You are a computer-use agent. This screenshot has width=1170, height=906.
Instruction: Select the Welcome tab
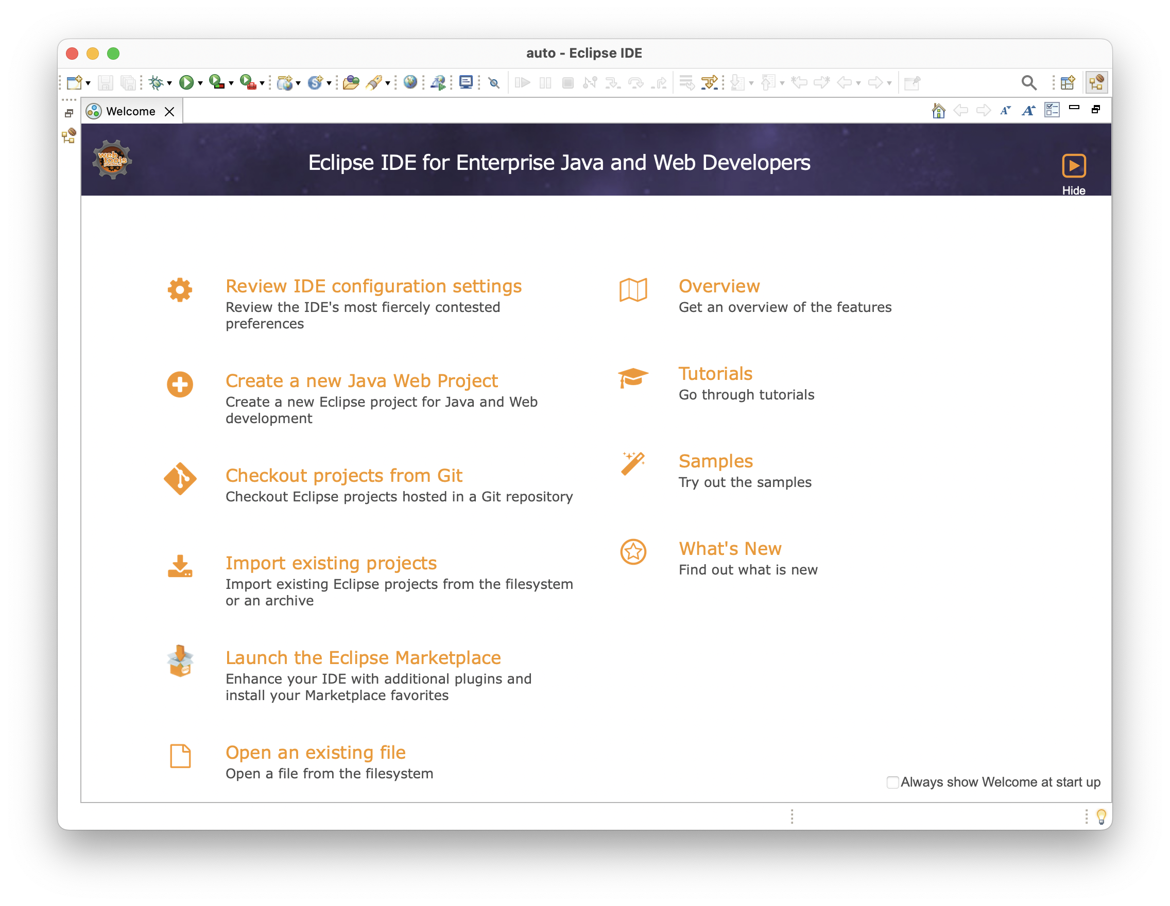130,111
